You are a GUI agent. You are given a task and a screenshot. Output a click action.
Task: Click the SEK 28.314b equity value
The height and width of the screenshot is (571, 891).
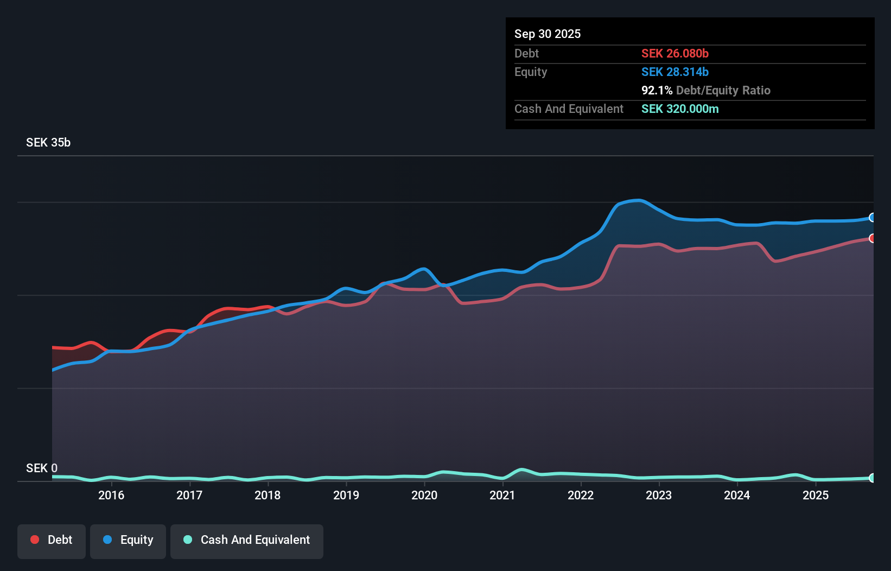[675, 72]
